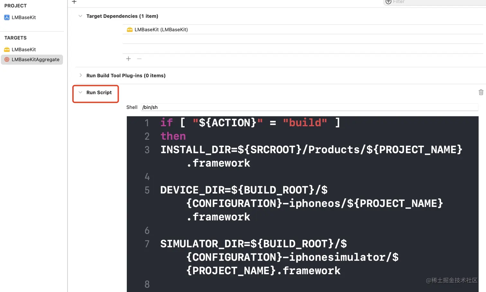Click the "build" string literal
The image size is (486, 292).
coord(305,123)
